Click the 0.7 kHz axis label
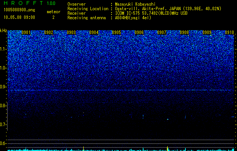The height and width of the screenshot is (151, 237). point(3,125)
